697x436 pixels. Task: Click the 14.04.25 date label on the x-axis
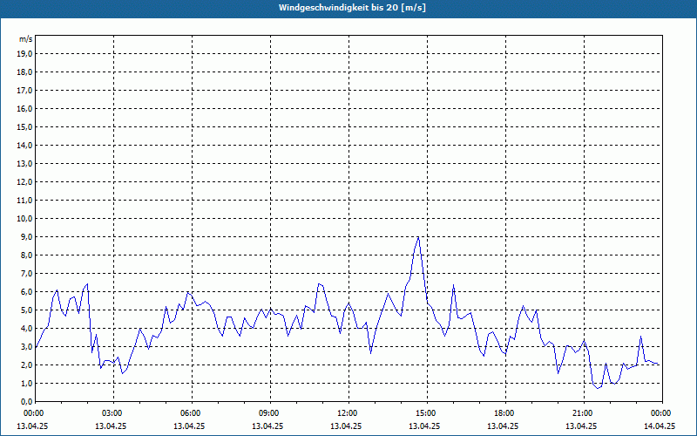[x=660, y=426]
